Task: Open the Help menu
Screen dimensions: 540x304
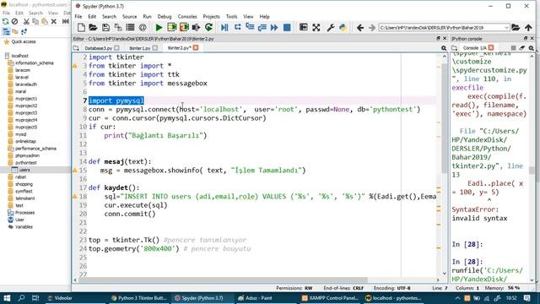Action: [264, 17]
